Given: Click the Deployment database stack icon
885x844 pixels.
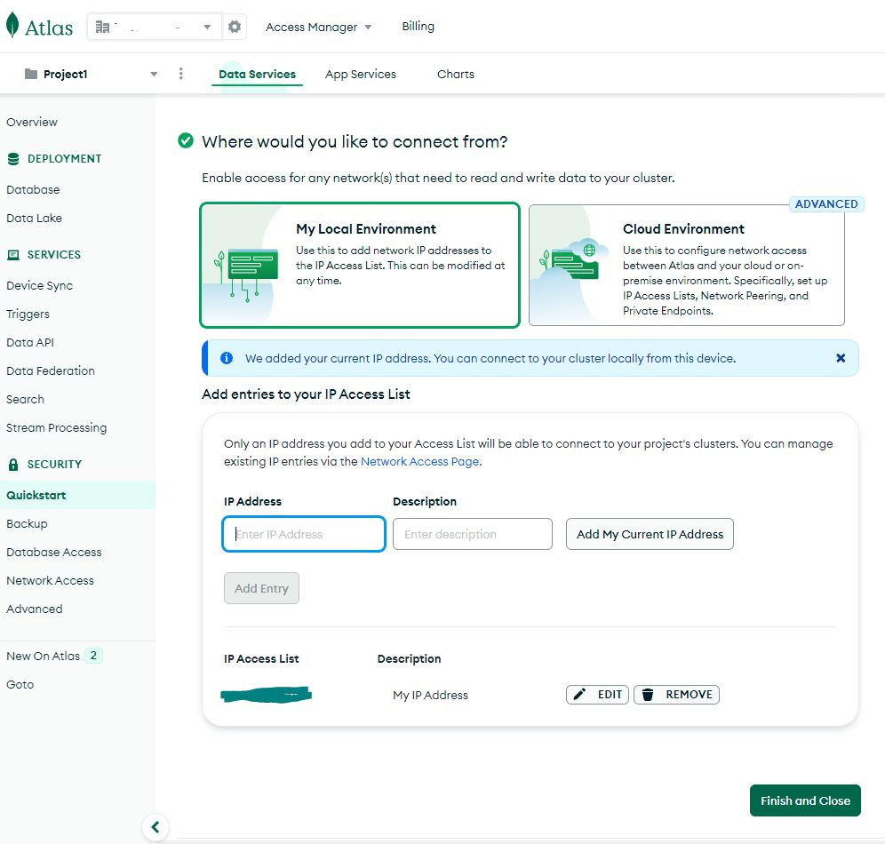Looking at the screenshot, I should [x=13, y=159].
